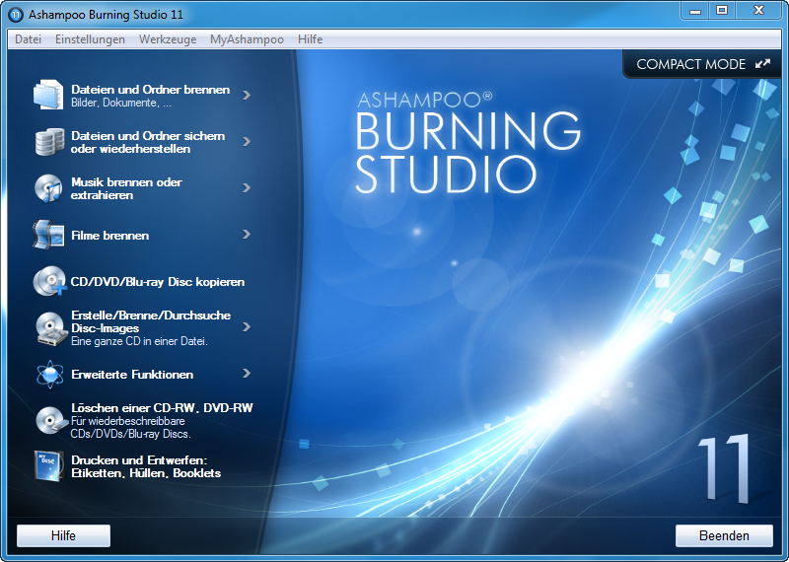The height and width of the screenshot is (562, 789).
Task: Click the Löschen einer CD-RW disc icon
Action: [x=48, y=420]
